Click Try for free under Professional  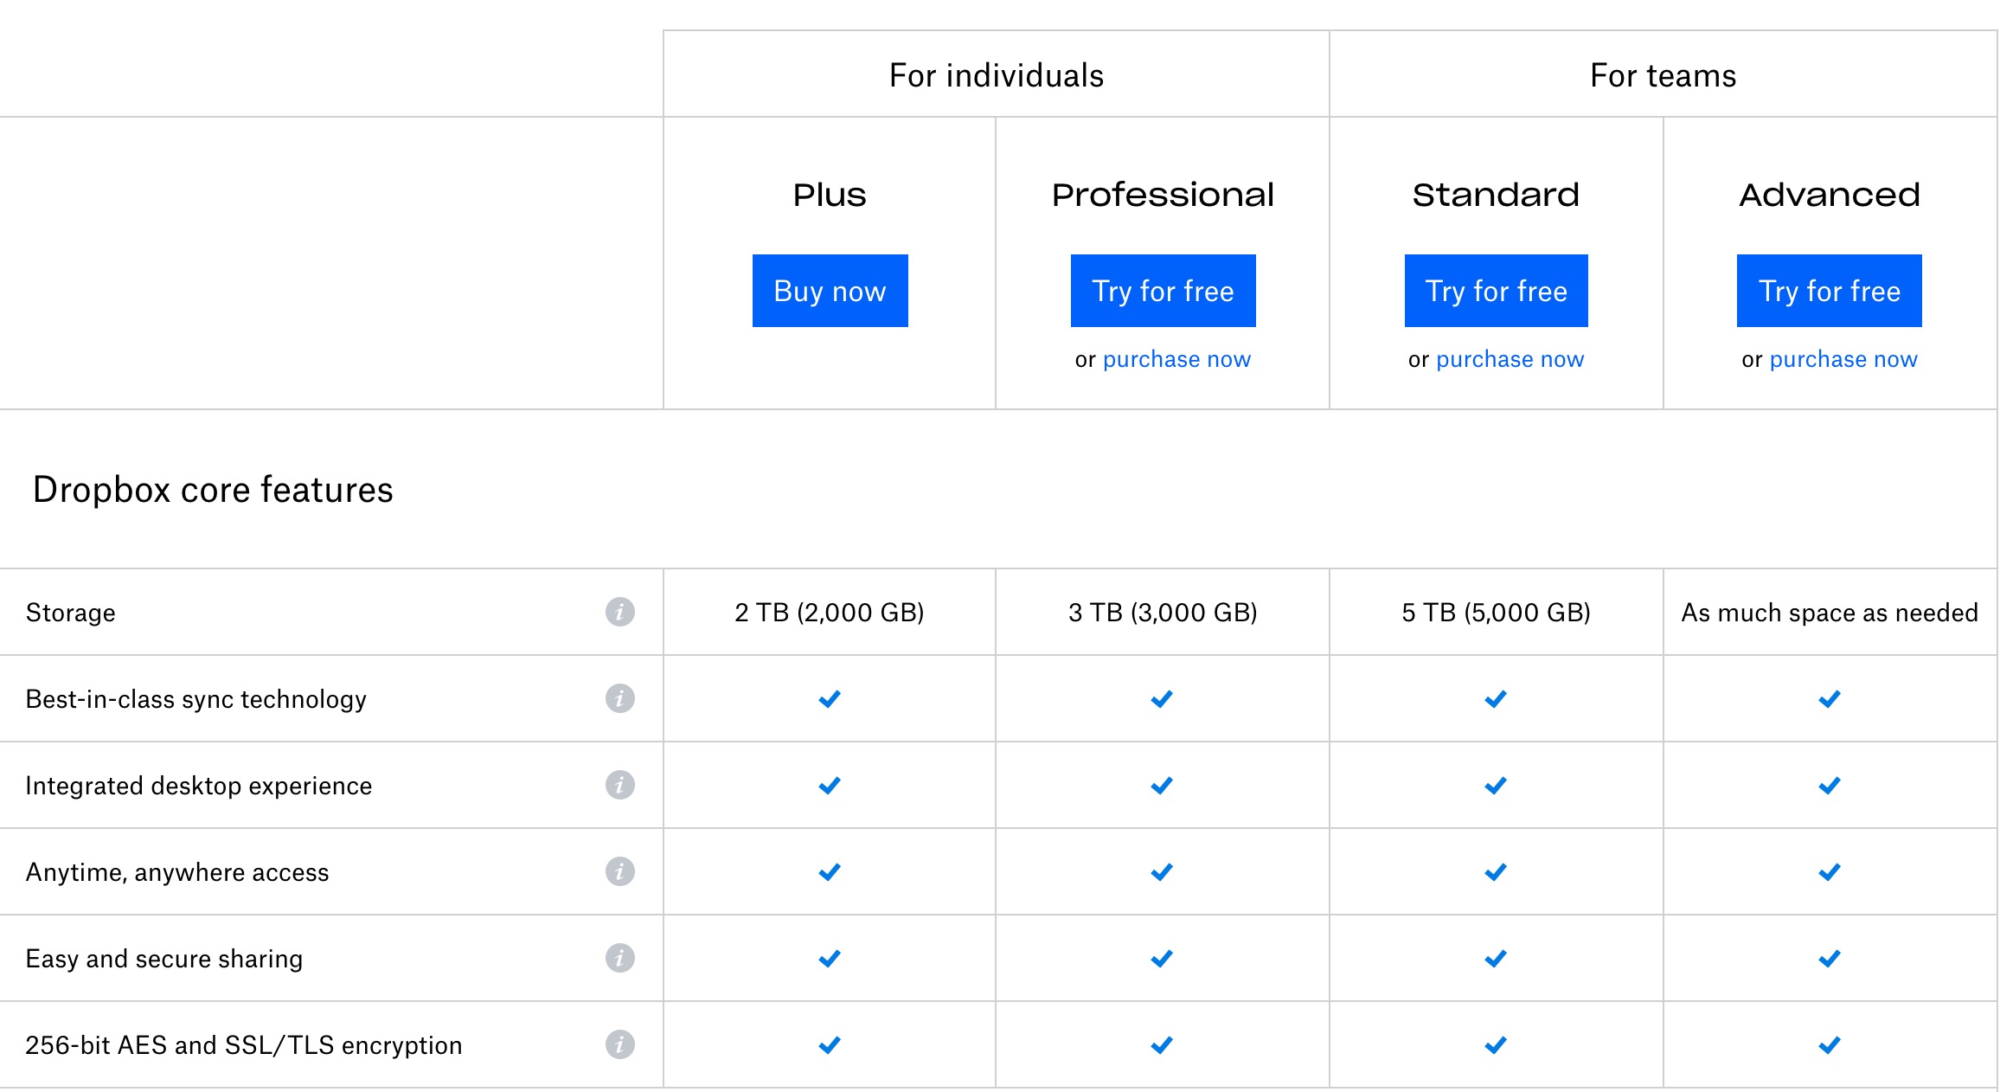[x=1163, y=291]
